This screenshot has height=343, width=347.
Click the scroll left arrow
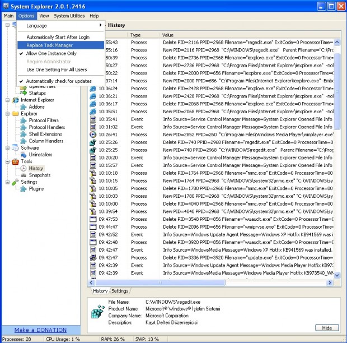tap(91, 282)
